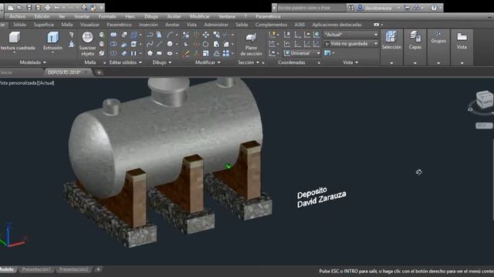
Task: Select the Array grid tool in Modificar
Action: tap(226, 53)
